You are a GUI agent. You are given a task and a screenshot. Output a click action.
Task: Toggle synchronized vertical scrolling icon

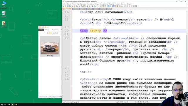103,6
